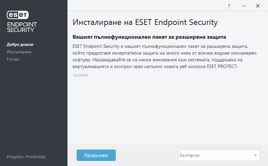
Task: Go to the Инсталиране step
Action: 19,52
